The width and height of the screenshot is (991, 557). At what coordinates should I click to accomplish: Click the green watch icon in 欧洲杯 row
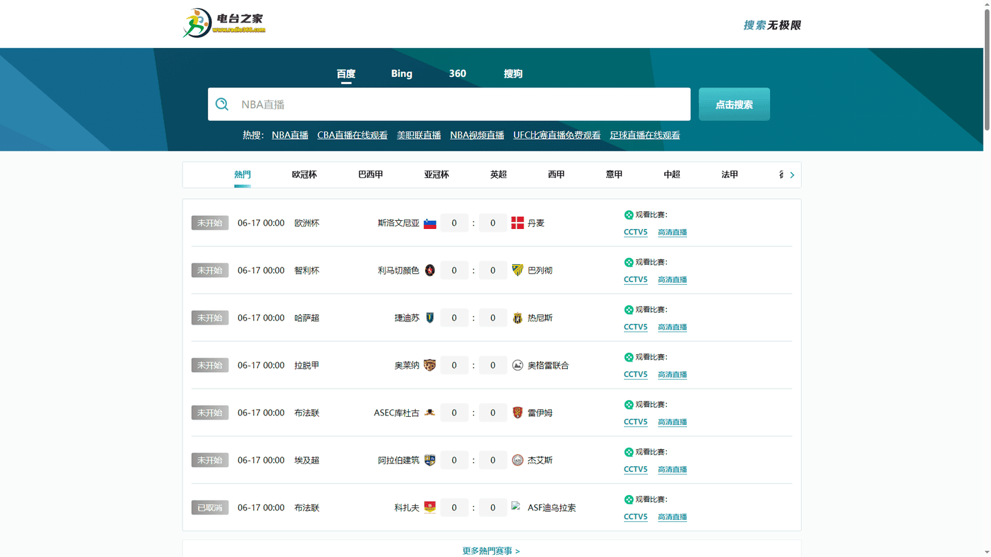click(x=628, y=215)
